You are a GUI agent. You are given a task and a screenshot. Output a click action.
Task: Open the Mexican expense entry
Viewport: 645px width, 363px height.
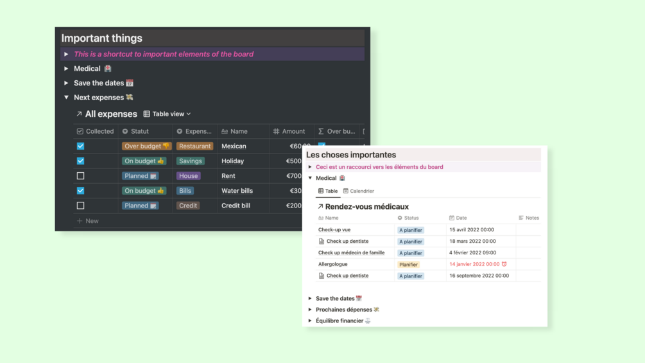coord(234,146)
